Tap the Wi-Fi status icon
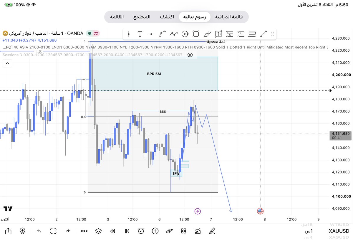 [x=34, y=5]
